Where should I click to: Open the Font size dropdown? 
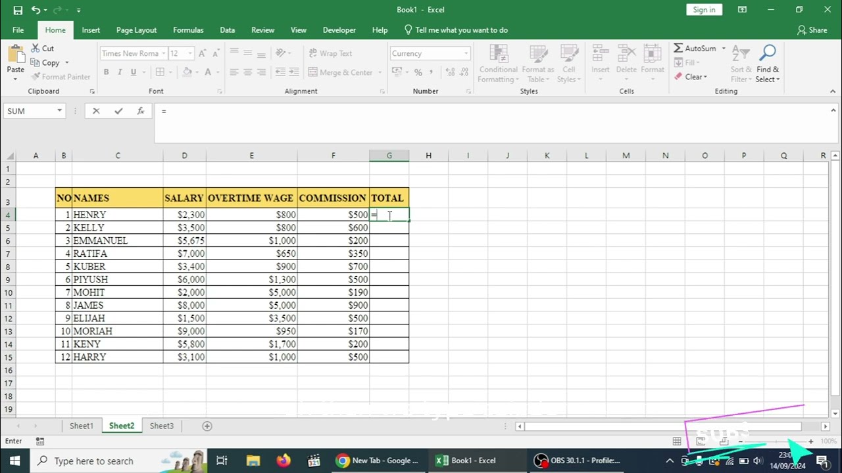coord(190,53)
